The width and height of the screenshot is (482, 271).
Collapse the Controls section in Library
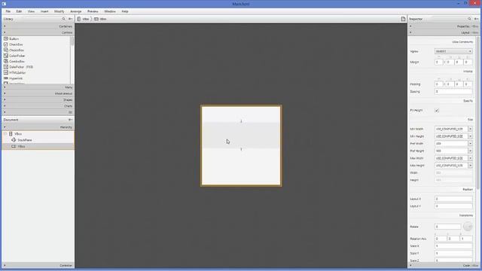pyautogui.click(x=38, y=32)
